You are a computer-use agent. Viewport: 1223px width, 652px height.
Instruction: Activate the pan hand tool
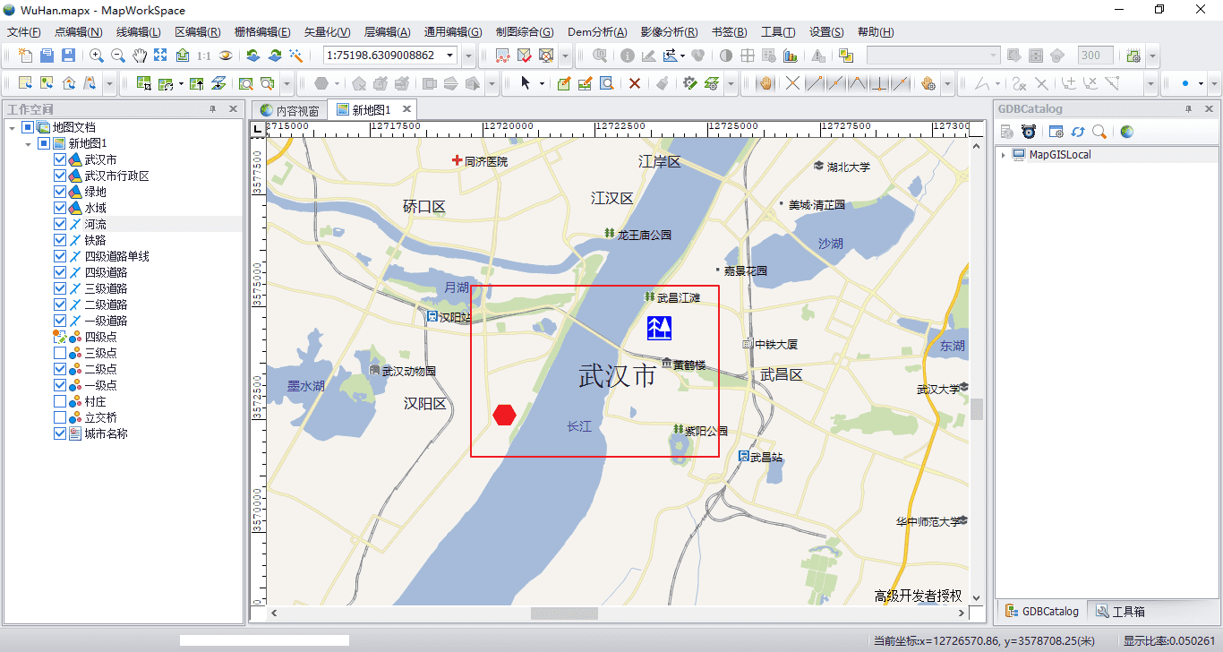pyautogui.click(x=140, y=56)
